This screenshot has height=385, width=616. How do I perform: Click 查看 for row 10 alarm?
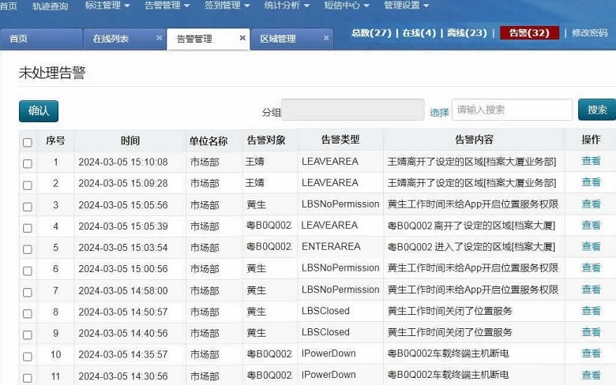click(591, 353)
